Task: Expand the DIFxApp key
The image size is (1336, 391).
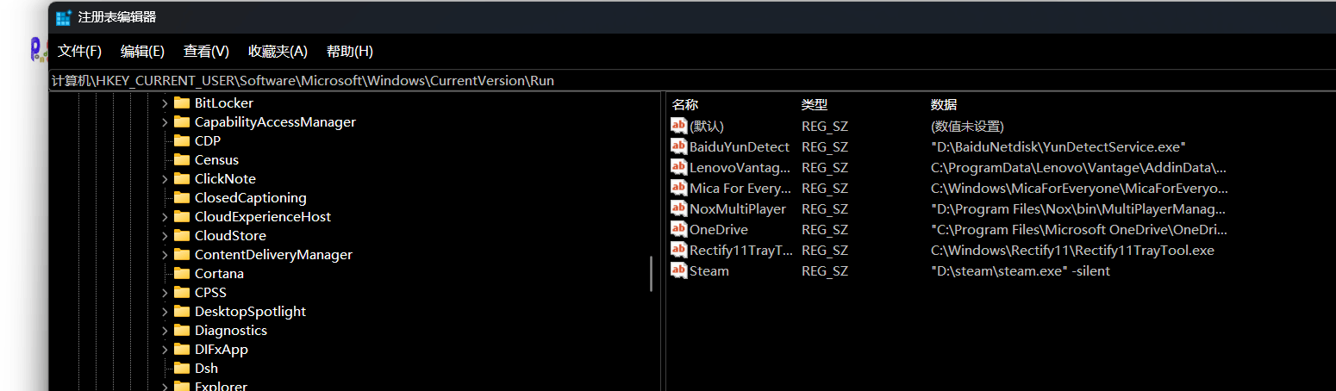Action: pyautogui.click(x=165, y=350)
